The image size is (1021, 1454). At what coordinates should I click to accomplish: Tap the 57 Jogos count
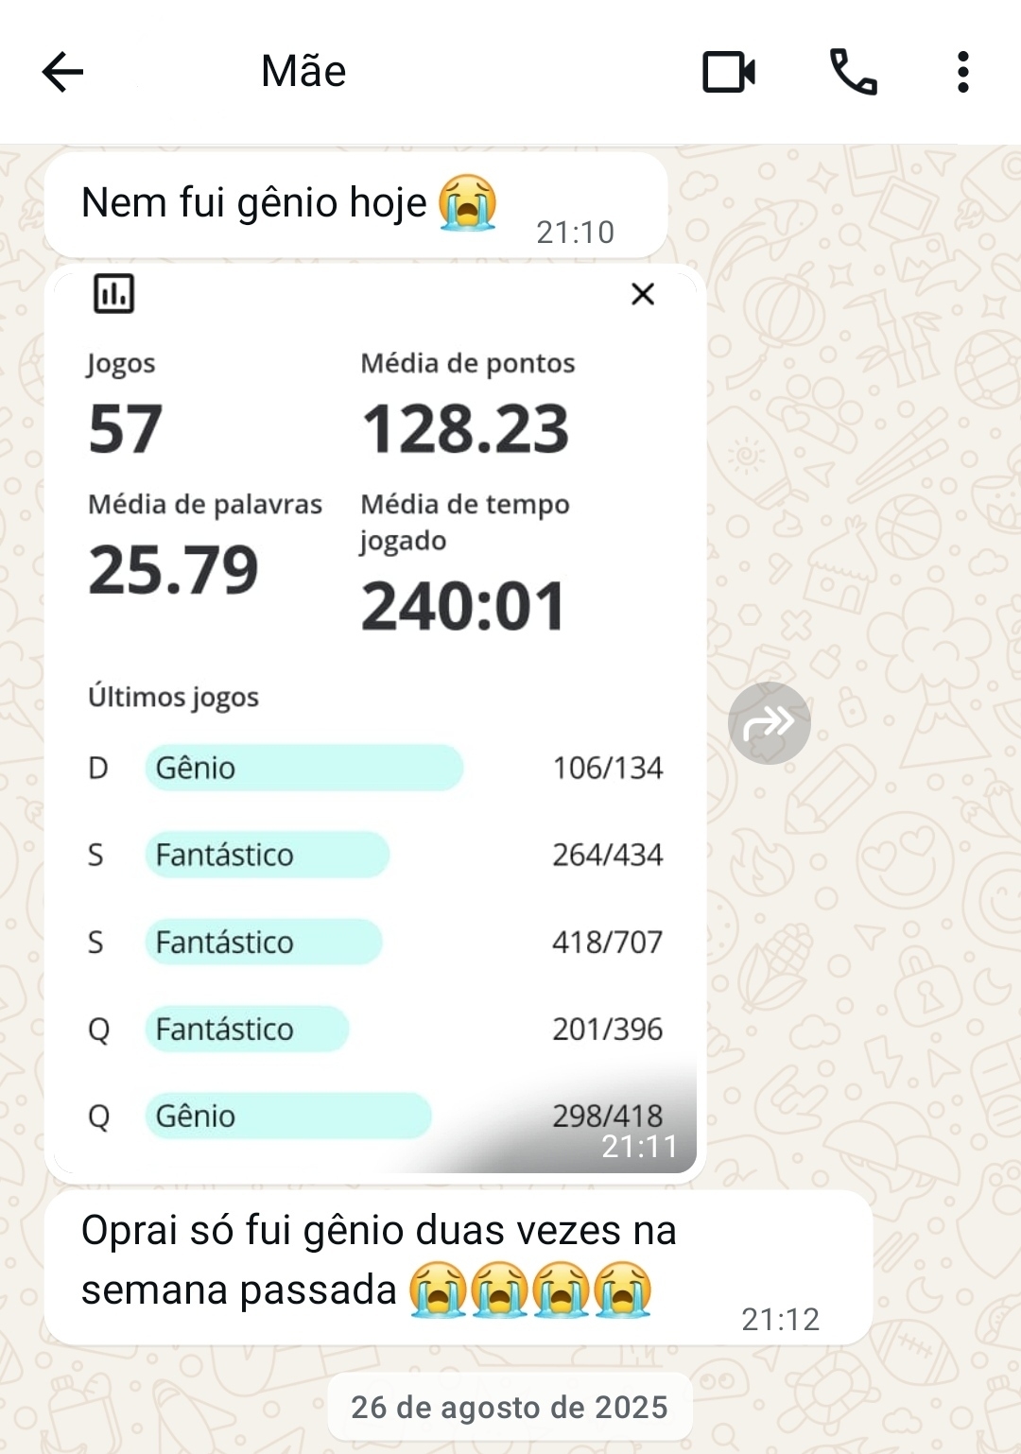[x=126, y=429]
